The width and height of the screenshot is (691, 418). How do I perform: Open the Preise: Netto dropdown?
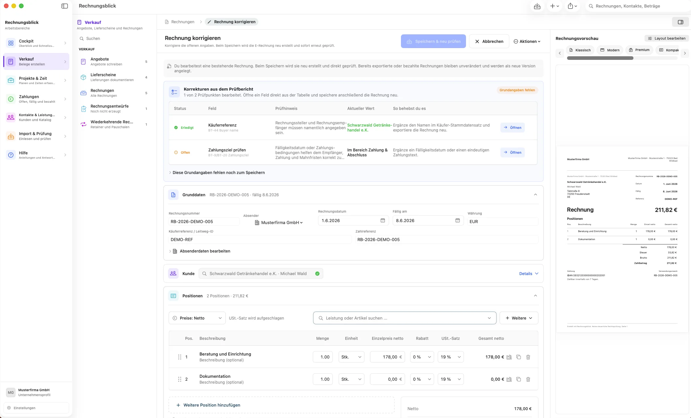(x=197, y=318)
